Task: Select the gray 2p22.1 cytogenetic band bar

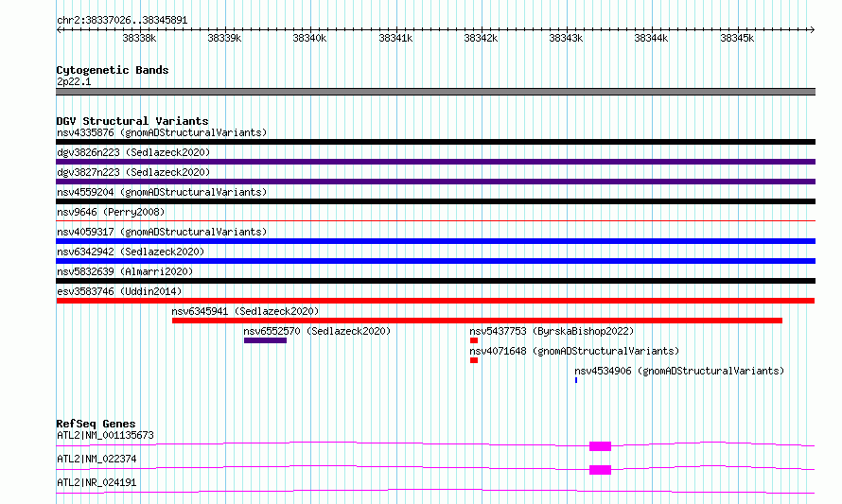Action: point(435,92)
